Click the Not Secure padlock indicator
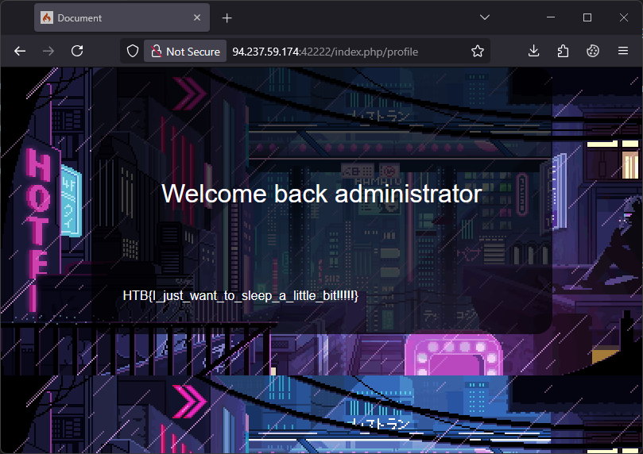 pos(185,52)
